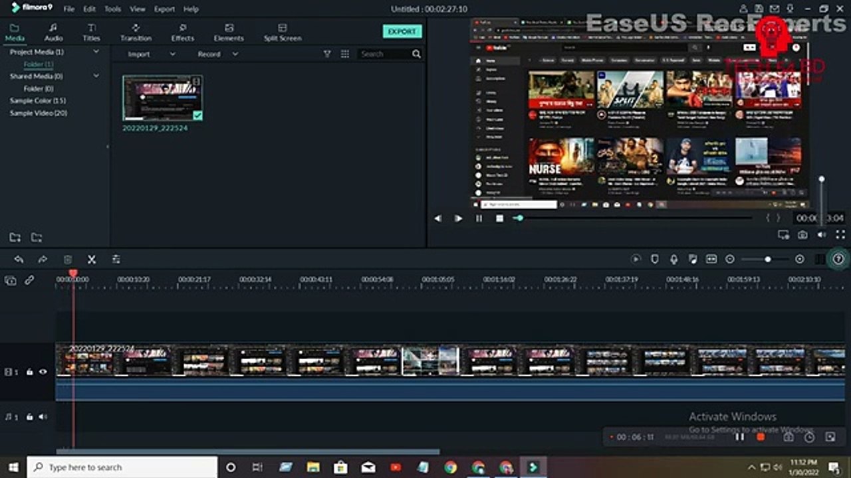Take a snapshot with camera icon

coord(802,234)
